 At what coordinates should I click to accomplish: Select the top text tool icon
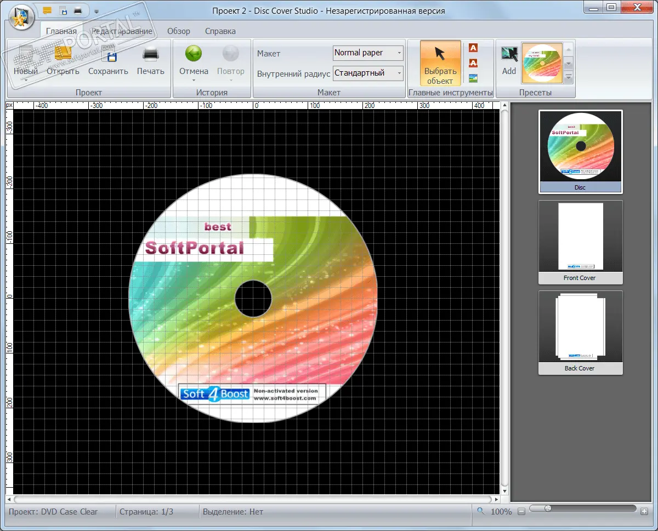(473, 48)
